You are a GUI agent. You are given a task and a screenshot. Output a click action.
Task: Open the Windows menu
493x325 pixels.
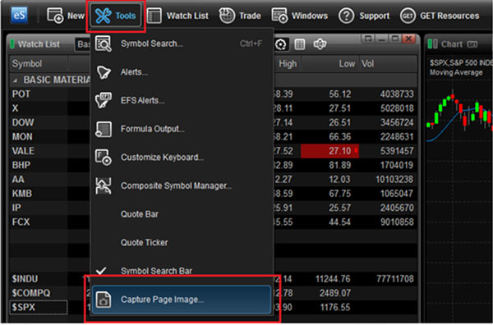pos(300,16)
